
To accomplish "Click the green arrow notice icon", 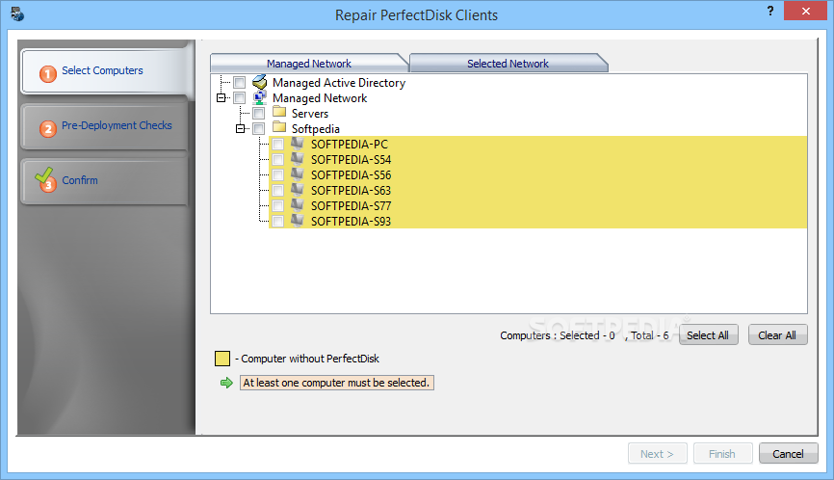I will [226, 383].
